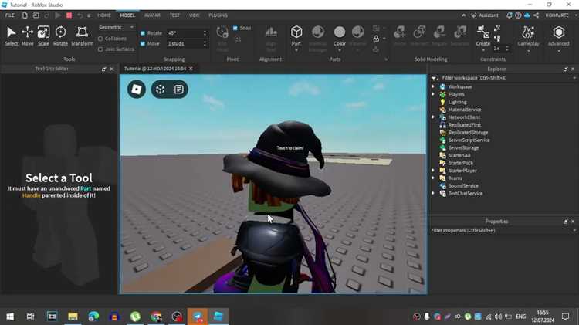The image size is (579, 325).
Task: Expand the Players tree node
Action: pos(434,94)
